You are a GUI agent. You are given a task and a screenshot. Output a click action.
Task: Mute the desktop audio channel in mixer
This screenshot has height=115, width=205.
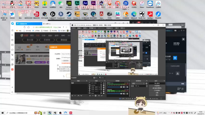[124, 94]
